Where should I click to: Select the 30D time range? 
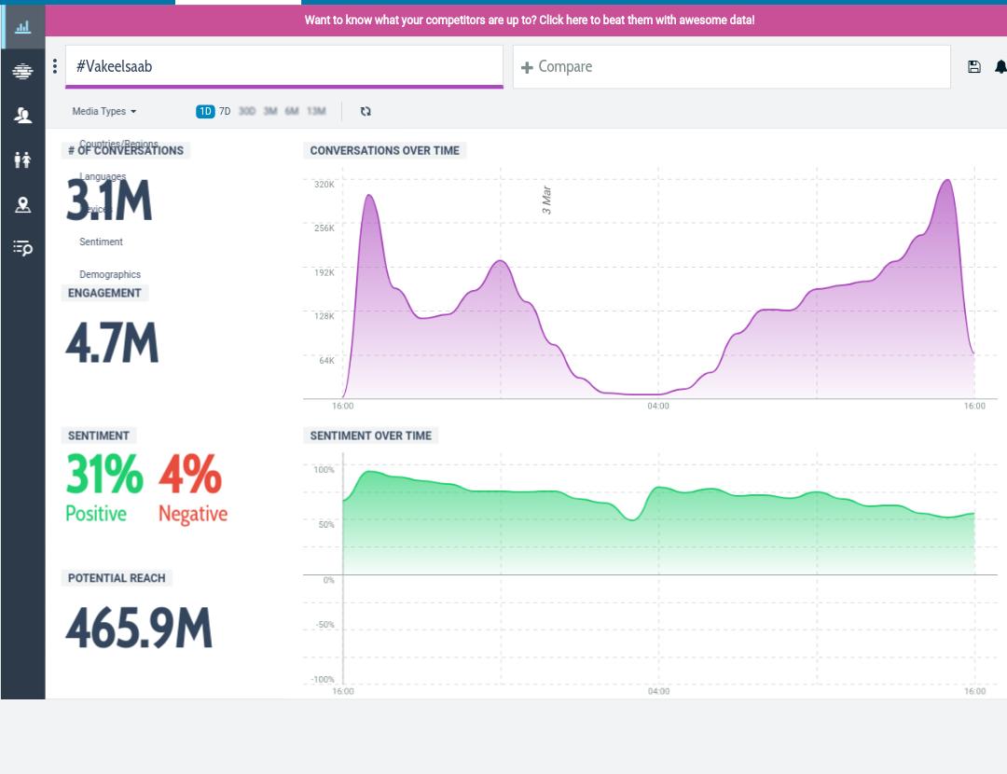[x=246, y=111]
